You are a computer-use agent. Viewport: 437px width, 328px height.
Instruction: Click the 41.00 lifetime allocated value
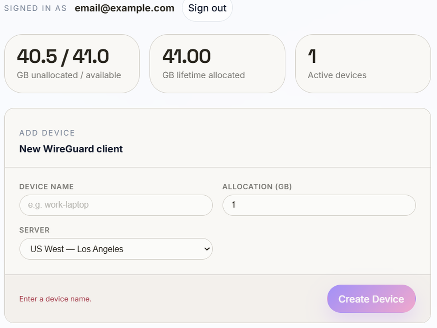click(x=186, y=56)
